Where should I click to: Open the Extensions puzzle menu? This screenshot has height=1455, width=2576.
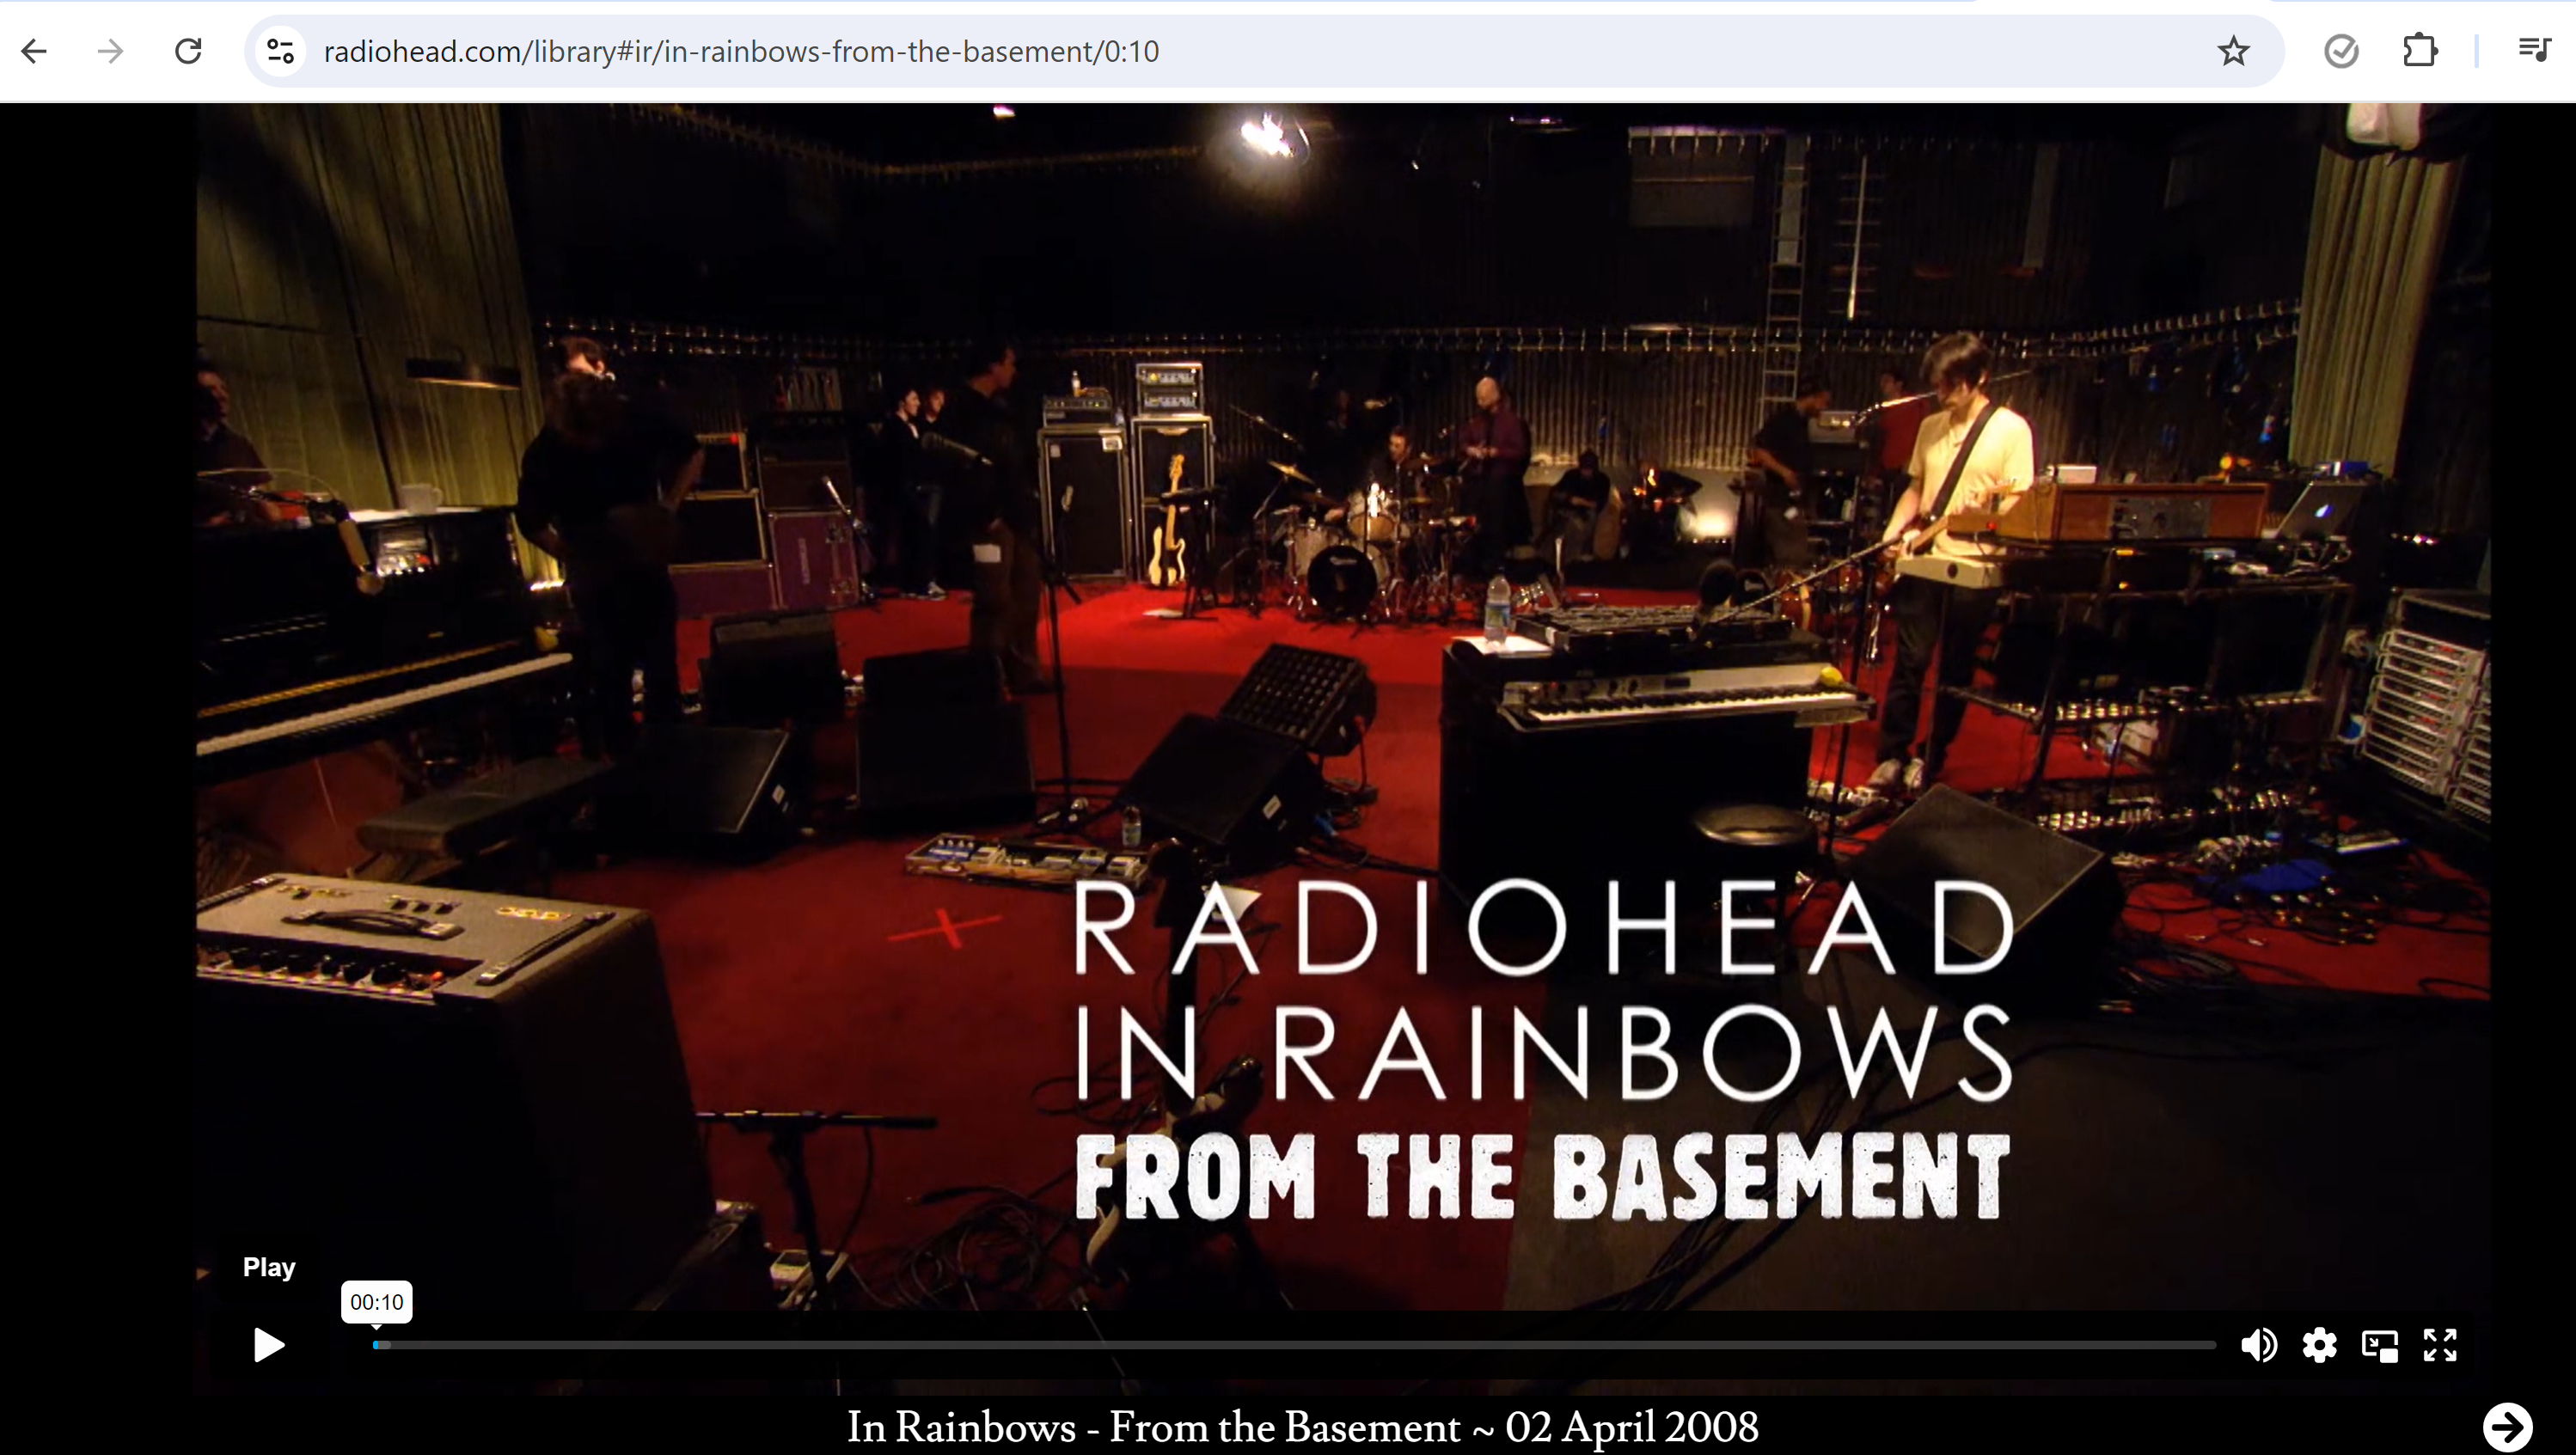click(x=2419, y=51)
